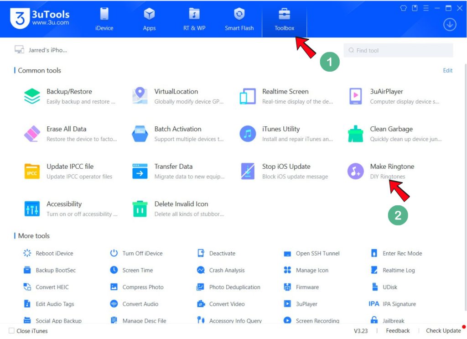Image resolution: width=467 pixels, height=339 pixels.
Task: Click the Photo Deduplication icon
Action: [x=200, y=287]
